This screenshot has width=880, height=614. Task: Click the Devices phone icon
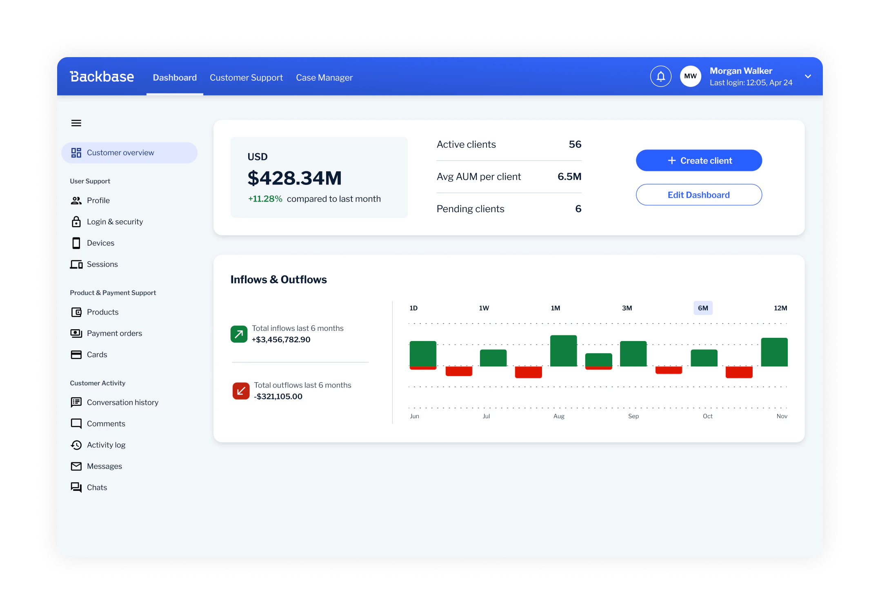(76, 243)
